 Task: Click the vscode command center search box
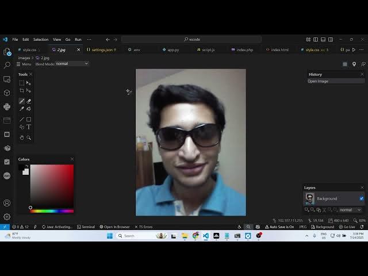(191, 40)
